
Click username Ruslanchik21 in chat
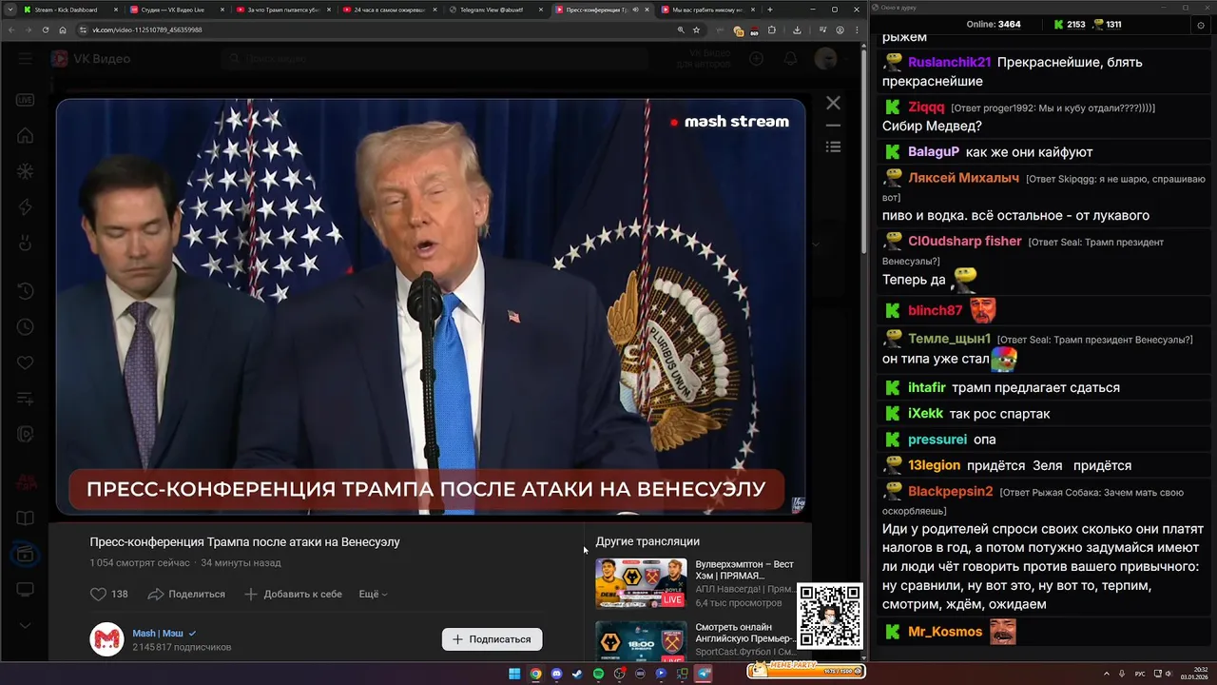tap(949, 62)
